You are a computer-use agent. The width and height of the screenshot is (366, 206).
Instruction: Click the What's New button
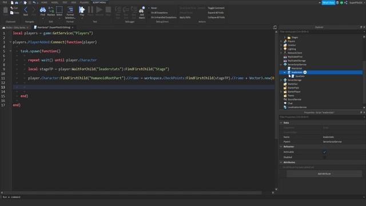tap(328, 2)
